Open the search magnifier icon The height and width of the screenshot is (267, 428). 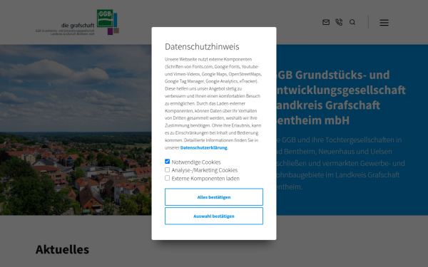point(352,22)
